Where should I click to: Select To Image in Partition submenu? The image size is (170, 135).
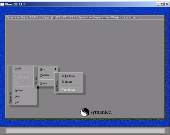point(67,82)
